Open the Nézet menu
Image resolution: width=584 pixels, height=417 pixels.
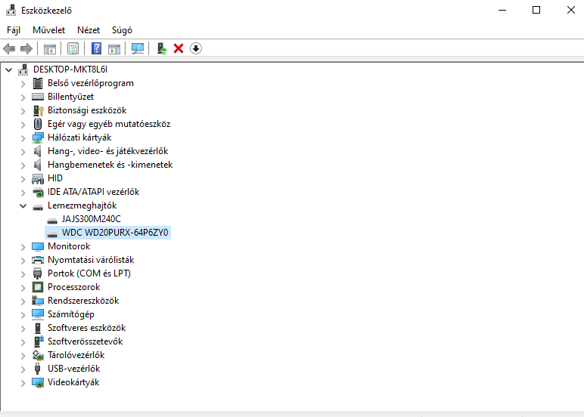(x=89, y=30)
